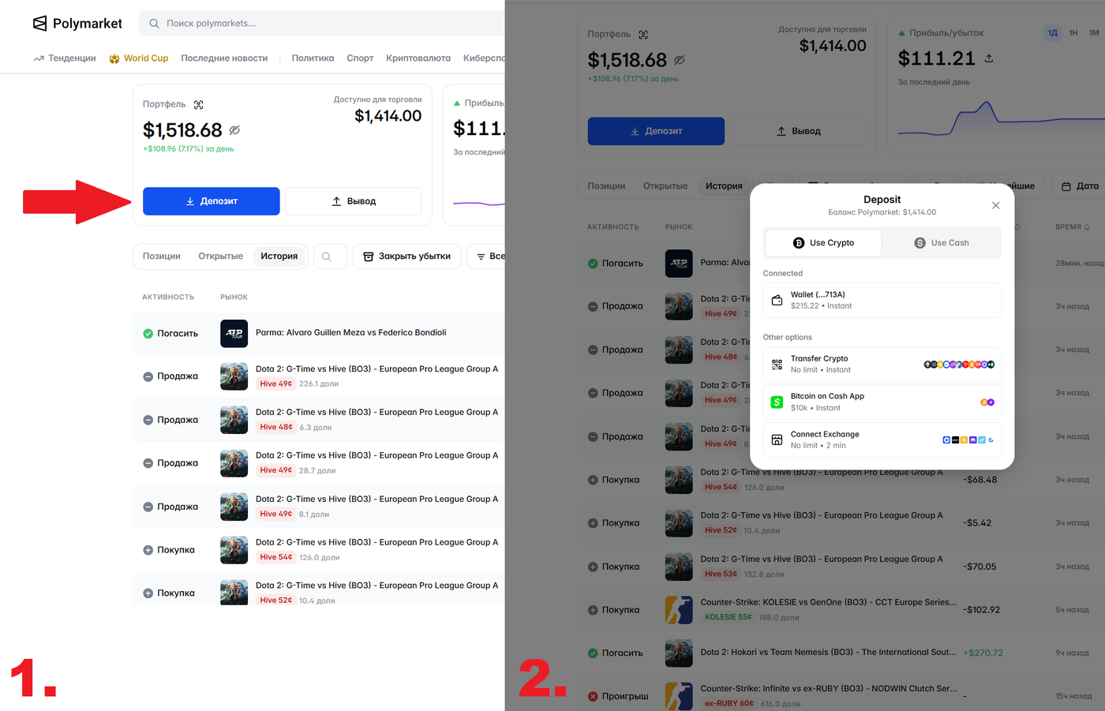Switch to the Use Cash option
The image size is (1105, 711).
pos(942,243)
